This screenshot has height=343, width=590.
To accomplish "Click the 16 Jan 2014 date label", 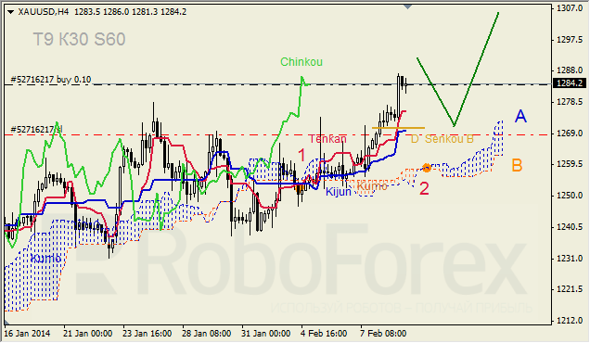I will click(27, 334).
